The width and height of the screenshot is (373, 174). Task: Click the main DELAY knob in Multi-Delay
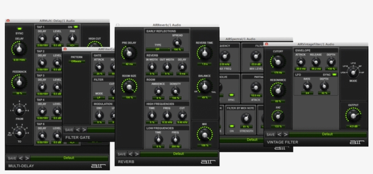tap(19, 49)
